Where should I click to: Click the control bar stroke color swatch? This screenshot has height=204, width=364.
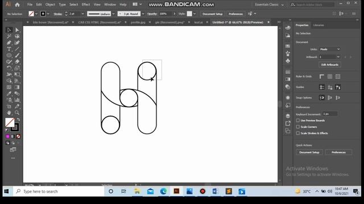coord(43,14)
